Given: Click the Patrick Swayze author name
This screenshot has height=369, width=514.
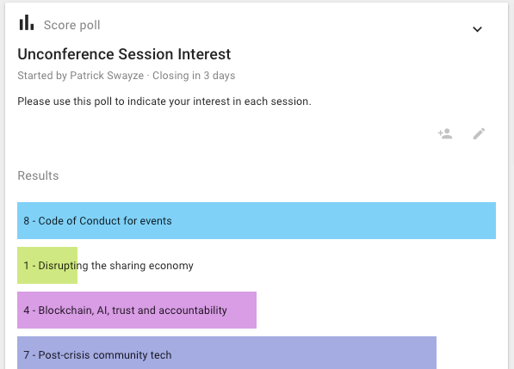Looking at the screenshot, I should 107,76.
